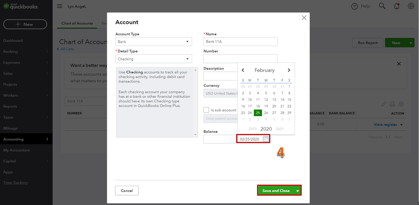The width and height of the screenshot is (419, 205).
Task: Click the QuickBooks logo
Action: (x=20, y=6)
